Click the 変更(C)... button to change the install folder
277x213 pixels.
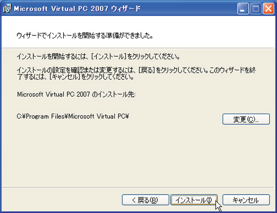246,119
